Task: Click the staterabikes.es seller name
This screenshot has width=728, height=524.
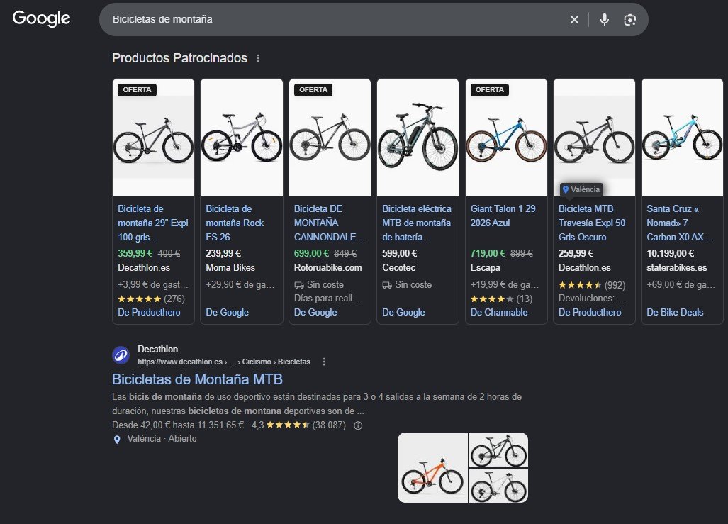Action: pyautogui.click(x=676, y=267)
